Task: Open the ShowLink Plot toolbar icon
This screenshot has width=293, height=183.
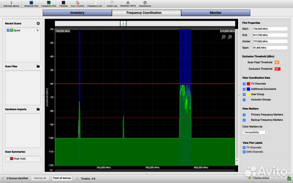Action: (x=31, y=4)
